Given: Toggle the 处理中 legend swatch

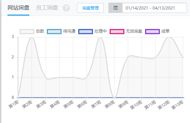Looking at the screenshot, I should 86,32.
